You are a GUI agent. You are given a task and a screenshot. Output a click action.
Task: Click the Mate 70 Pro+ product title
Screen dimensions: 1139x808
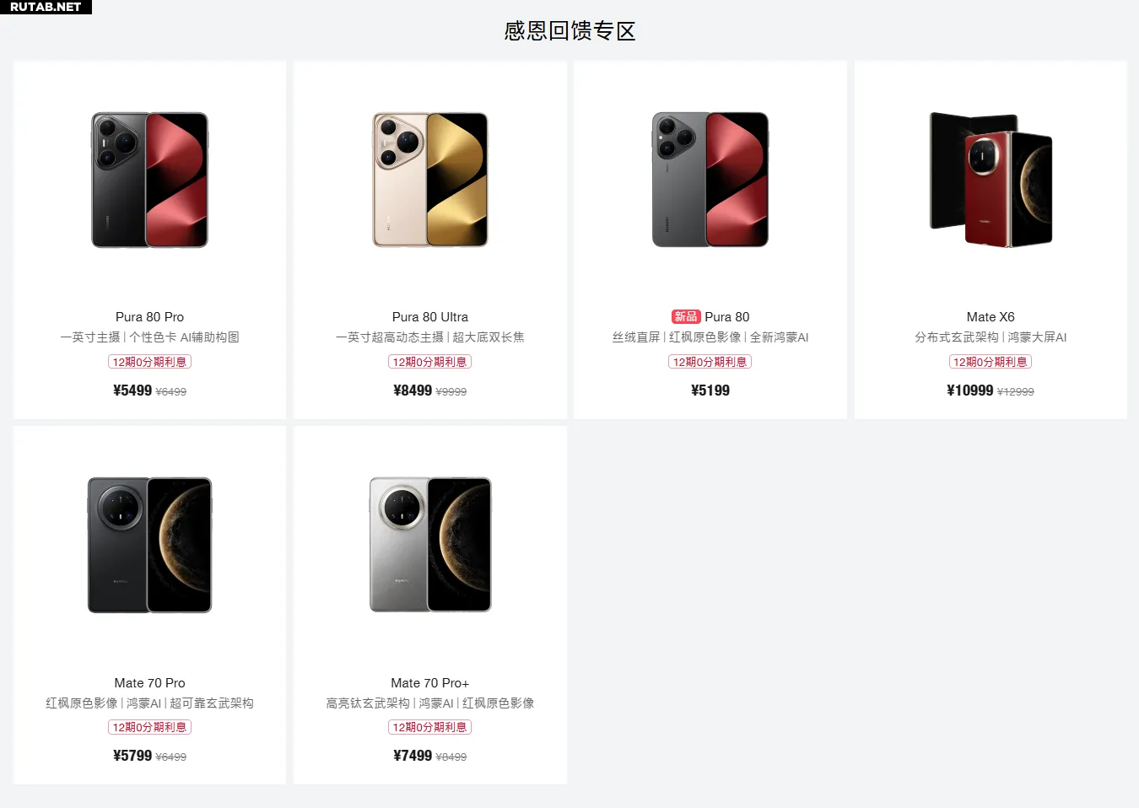click(430, 683)
